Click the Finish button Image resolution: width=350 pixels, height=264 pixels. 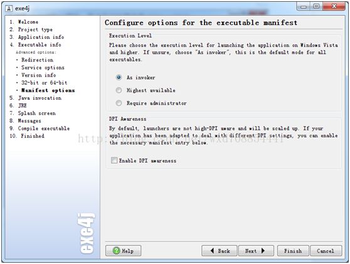(x=293, y=251)
